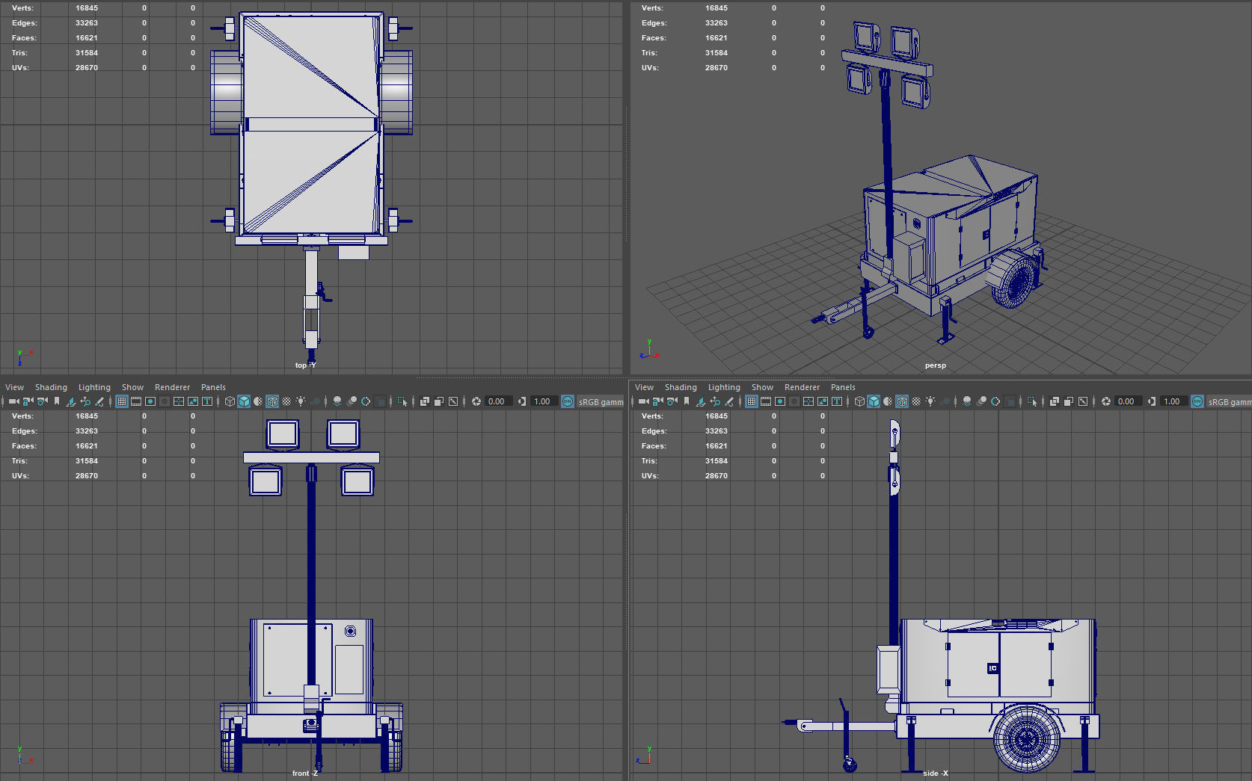Click isolate select icon in the front panel

point(402,401)
